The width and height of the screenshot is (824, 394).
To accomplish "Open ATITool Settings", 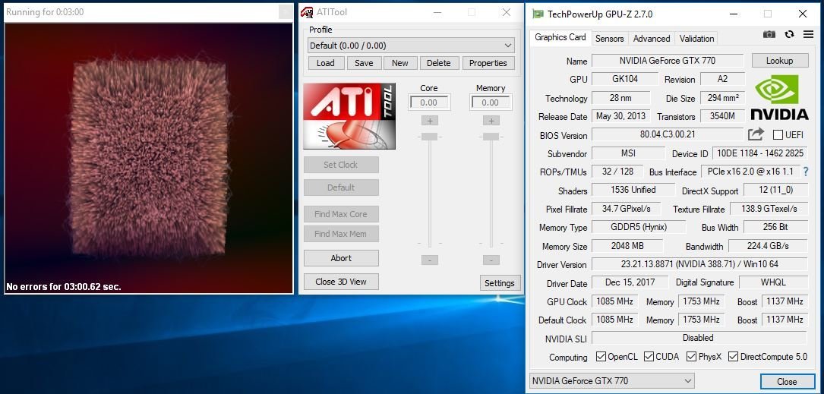I will pyautogui.click(x=499, y=283).
